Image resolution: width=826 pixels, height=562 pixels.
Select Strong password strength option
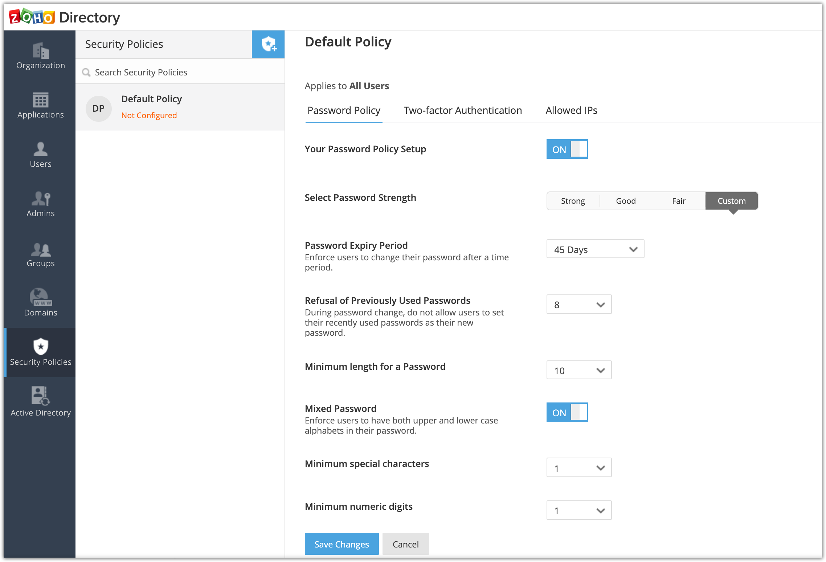[x=573, y=201]
